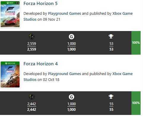Open the Forza Horizon 5 box art thumbnail
The width and height of the screenshot is (143, 117).
click(x=10, y=14)
